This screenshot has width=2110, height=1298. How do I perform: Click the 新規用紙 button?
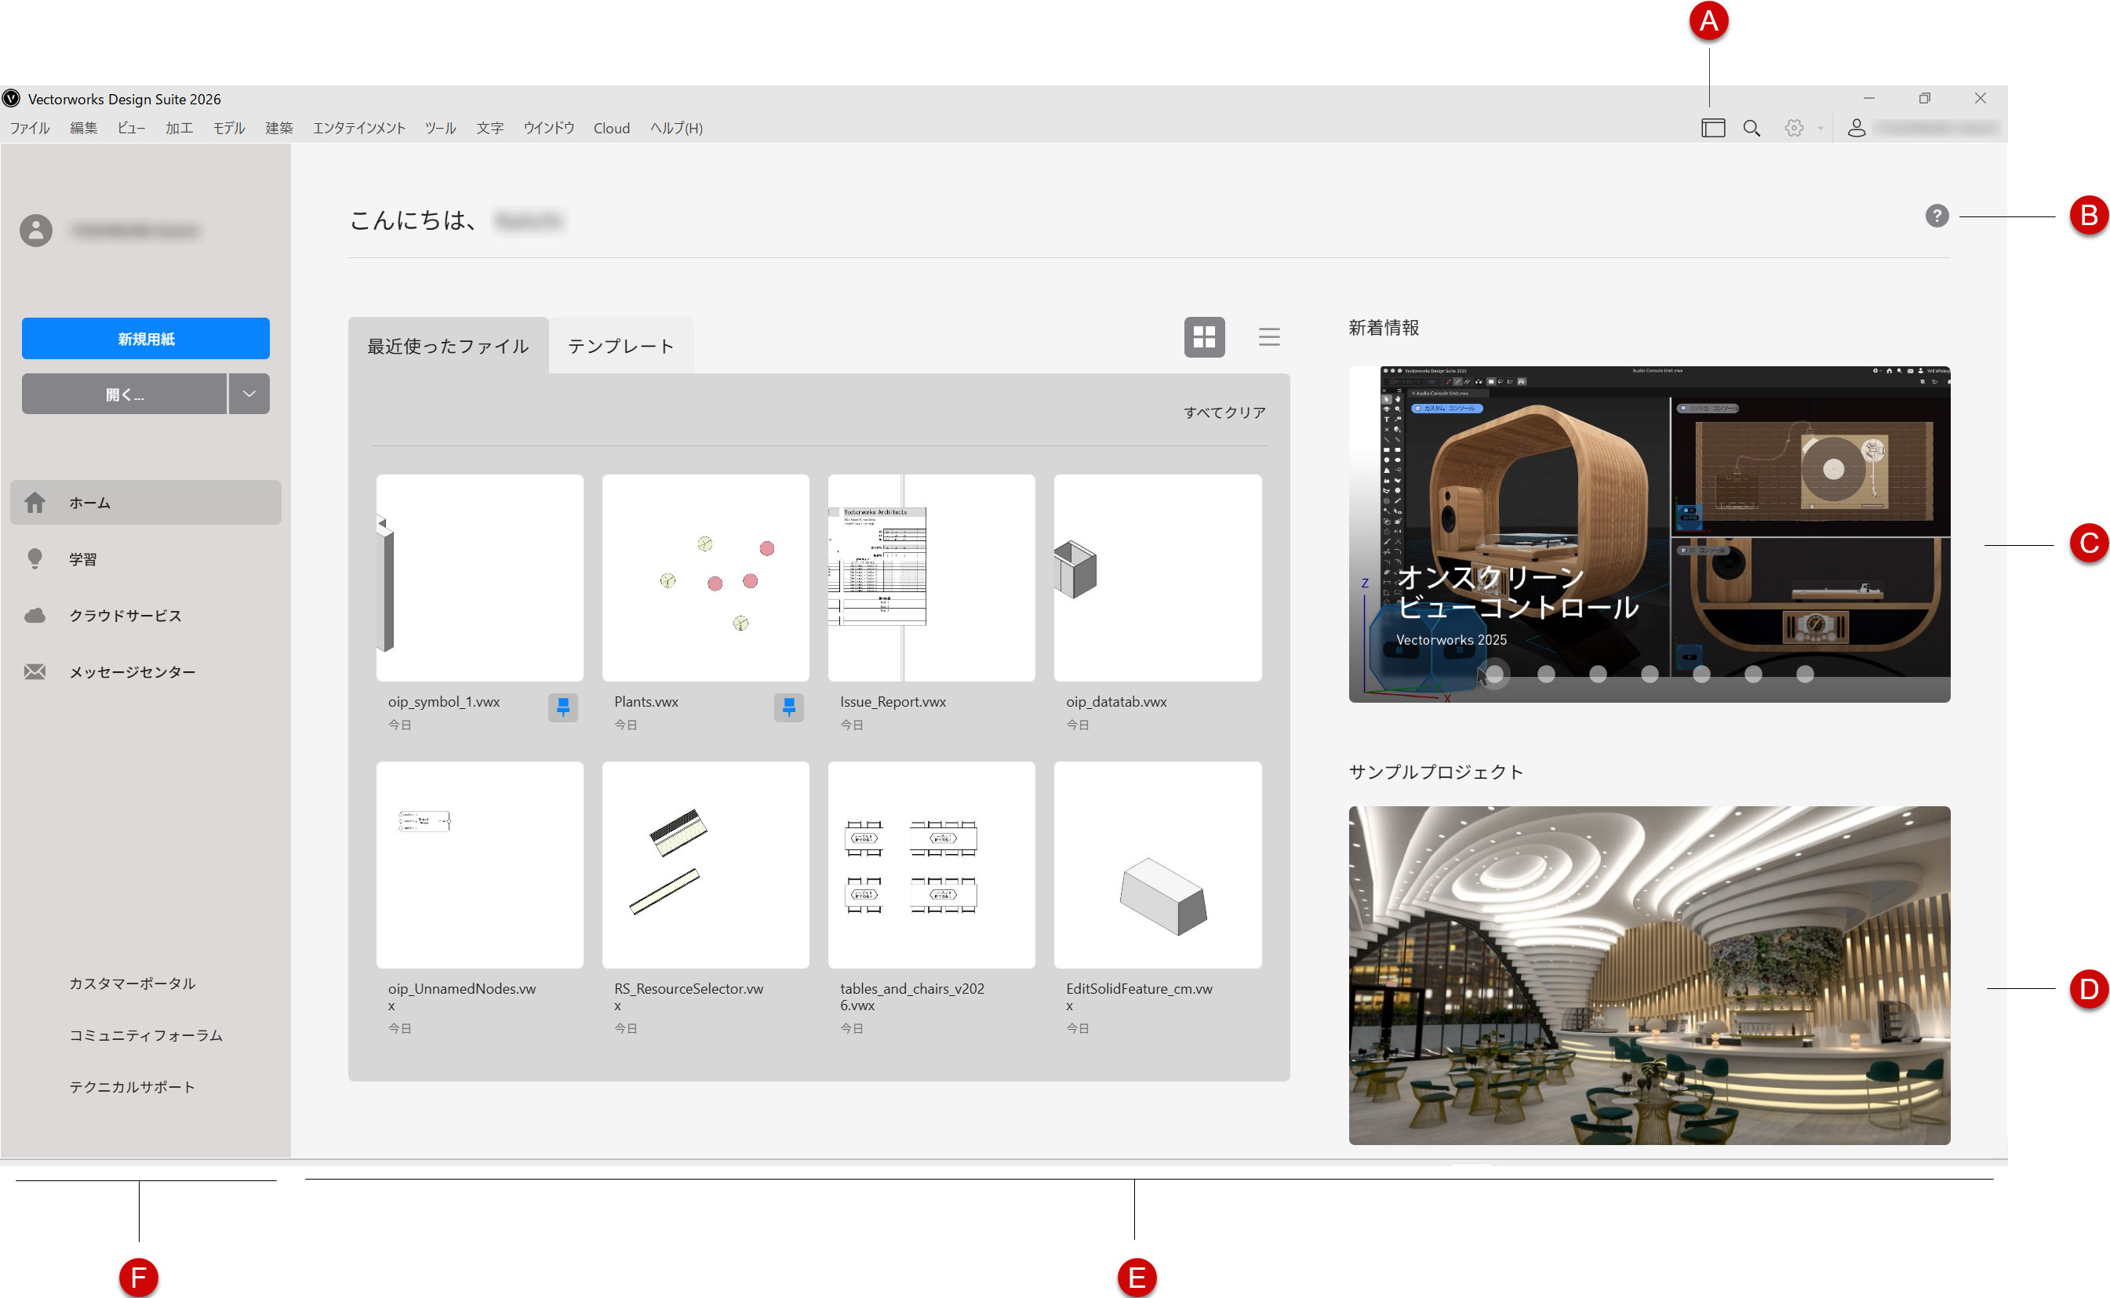[146, 339]
